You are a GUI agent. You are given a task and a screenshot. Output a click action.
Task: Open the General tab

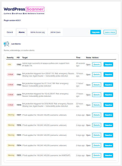pyautogui.click(x=10, y=32)
